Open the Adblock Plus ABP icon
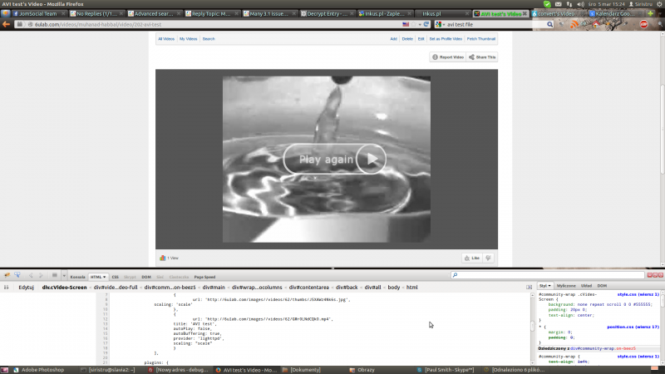The image size is (665, 374). tap(643, 25)
